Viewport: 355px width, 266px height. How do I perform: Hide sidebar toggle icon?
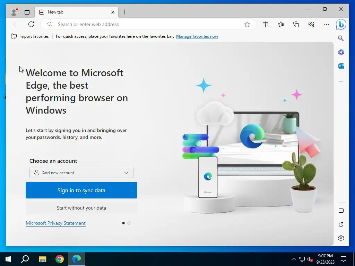341,211
